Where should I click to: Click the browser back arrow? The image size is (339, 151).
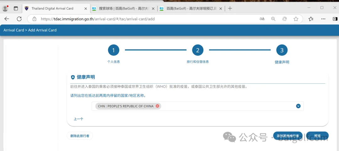click(x=7, y=19)
